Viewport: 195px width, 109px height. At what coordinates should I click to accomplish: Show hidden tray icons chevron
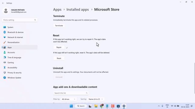[x=159, y=106]
